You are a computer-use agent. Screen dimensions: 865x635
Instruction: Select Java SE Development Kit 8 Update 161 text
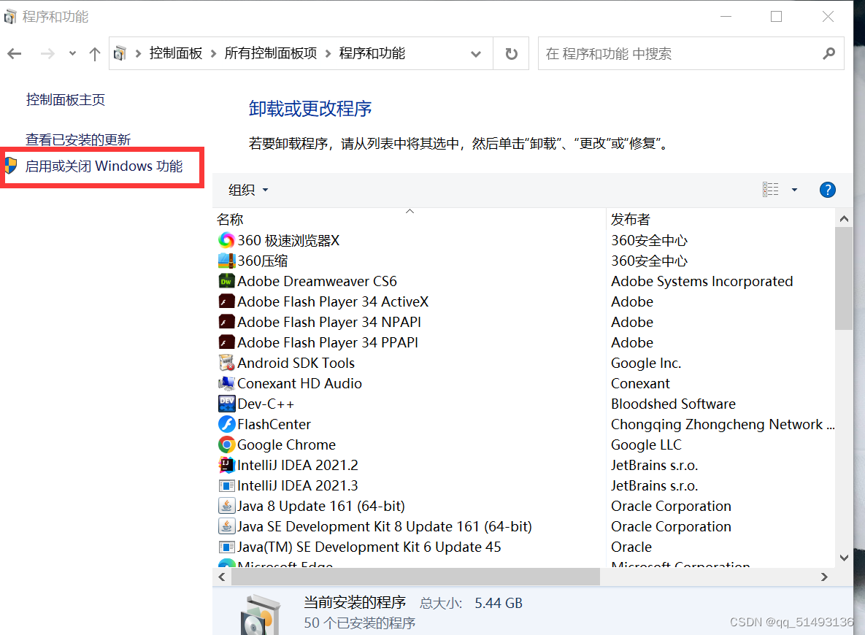tap(385, 526)
